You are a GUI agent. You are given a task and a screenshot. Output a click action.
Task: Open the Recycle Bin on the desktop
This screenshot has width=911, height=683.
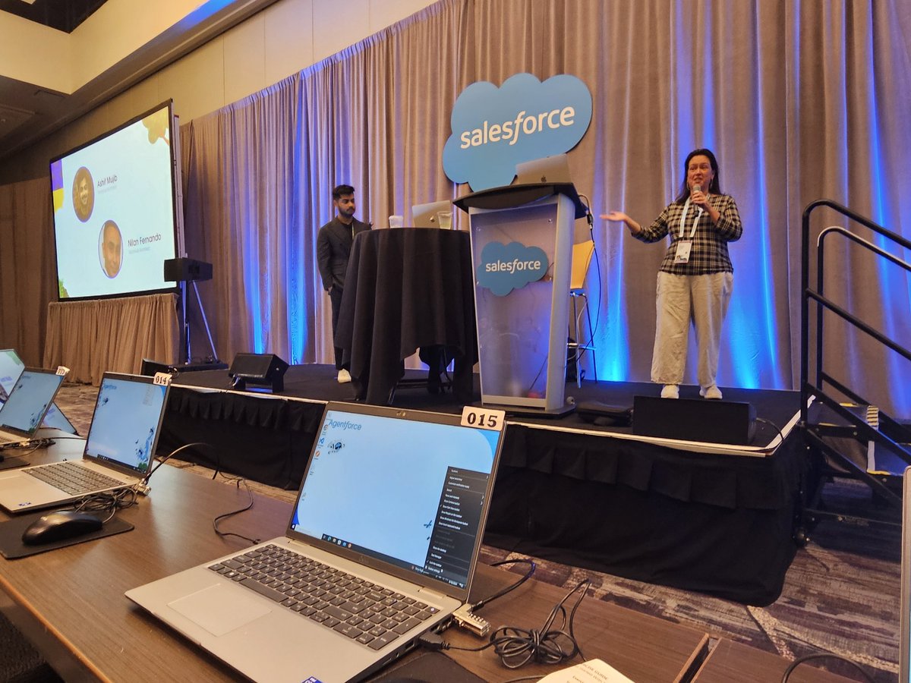pos(326,426)
